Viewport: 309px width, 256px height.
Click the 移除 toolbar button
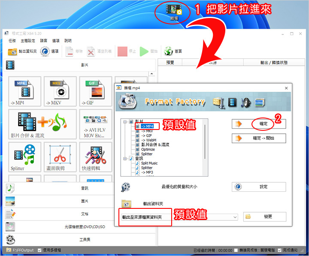[x=74, y=51]
